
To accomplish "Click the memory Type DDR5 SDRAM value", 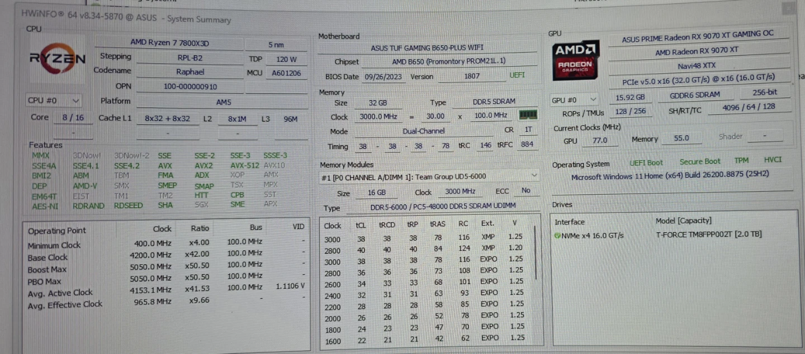I will (494, 102).
